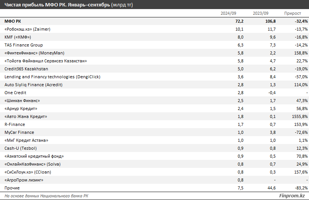Viewport: 309px width, 200px height.
Task: Select the '2024/09' column header
Action: (228, 13)
